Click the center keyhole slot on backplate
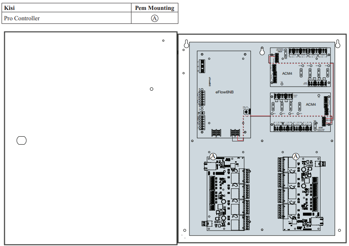The height and width of the screenshot is (246, 349). (x=262, y=51)
